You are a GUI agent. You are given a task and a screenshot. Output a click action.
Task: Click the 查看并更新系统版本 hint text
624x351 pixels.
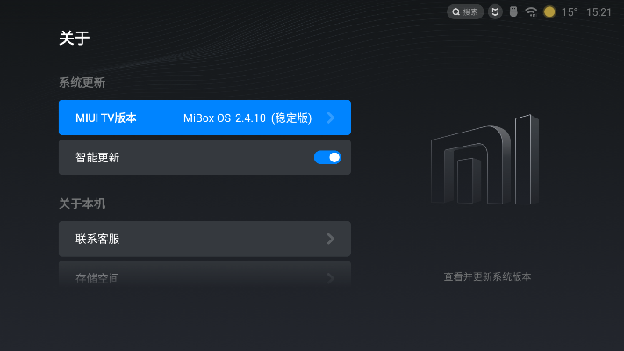click(487, 277)
